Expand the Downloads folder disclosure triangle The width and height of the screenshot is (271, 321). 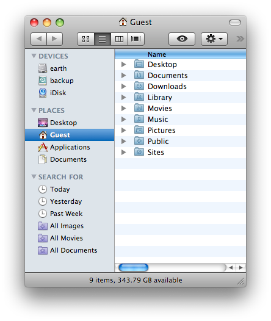point(123,87)
